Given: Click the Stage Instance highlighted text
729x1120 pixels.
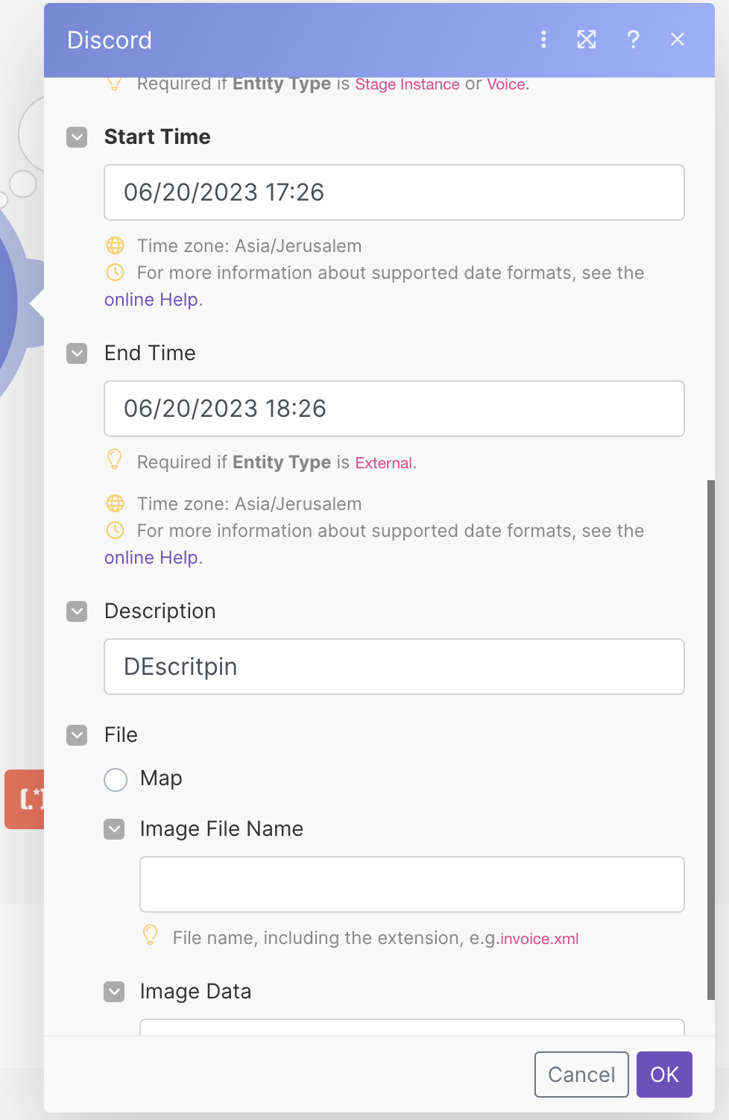Looking at the screenshot, I should point(407,84).
